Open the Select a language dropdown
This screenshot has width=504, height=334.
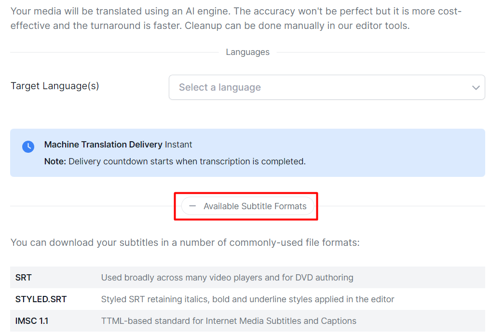point(327,87)
